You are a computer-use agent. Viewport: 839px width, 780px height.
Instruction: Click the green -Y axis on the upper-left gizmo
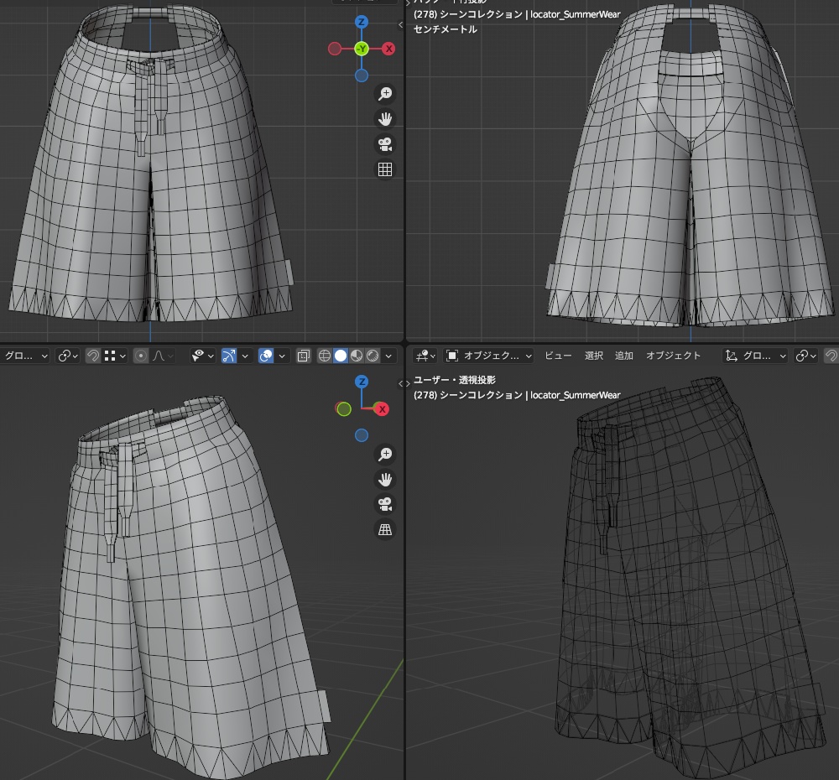pos(362,49)
